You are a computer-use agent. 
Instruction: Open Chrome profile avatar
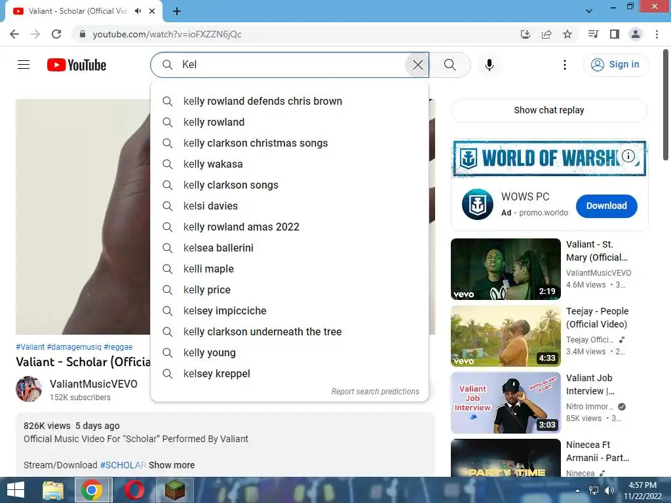tap(636, 34)
